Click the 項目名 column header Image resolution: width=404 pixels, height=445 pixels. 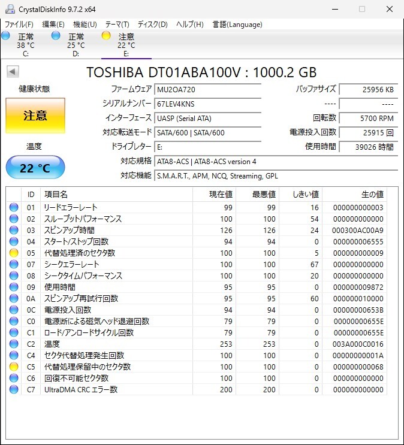pos(116,195)
